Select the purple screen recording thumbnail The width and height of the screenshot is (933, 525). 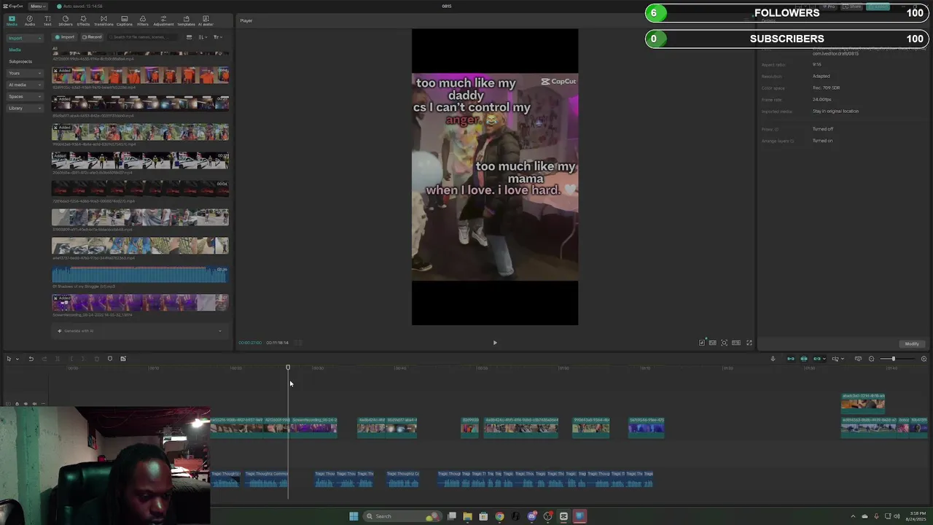point(140,303)
